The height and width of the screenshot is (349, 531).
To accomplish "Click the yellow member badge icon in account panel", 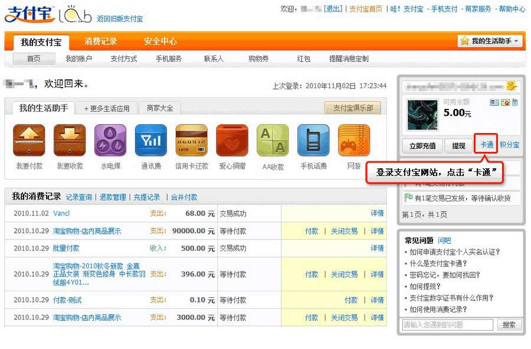I will pos(512,86).
